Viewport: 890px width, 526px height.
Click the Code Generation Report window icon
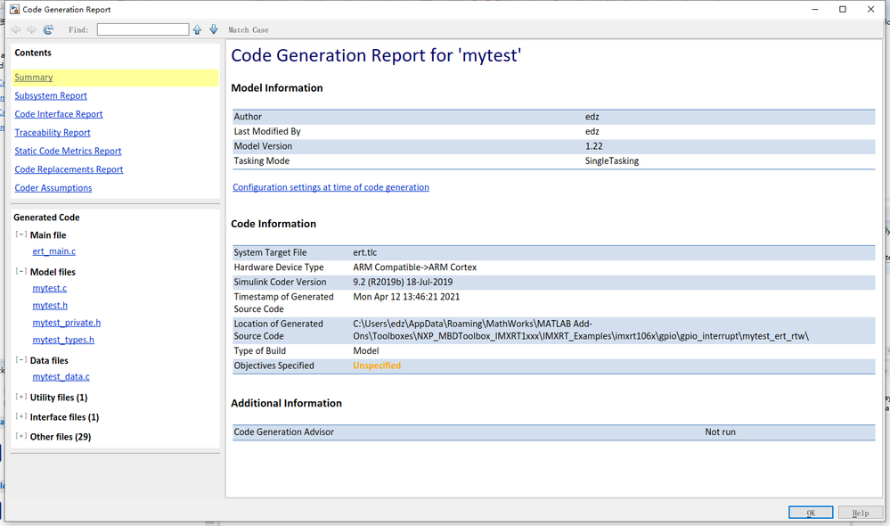[12, 9]
